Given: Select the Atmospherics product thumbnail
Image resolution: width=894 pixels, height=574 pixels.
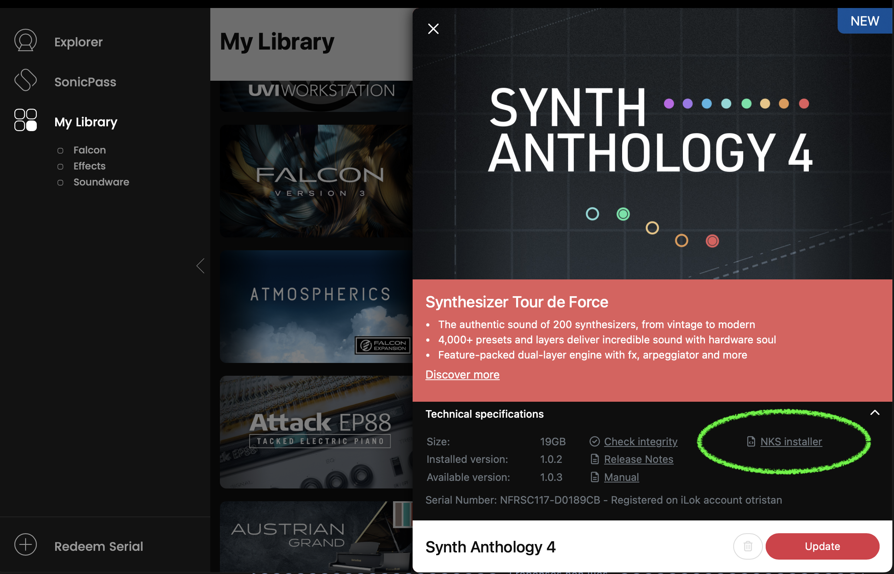Looking at the screenshot, I should [x=316, y=307].
